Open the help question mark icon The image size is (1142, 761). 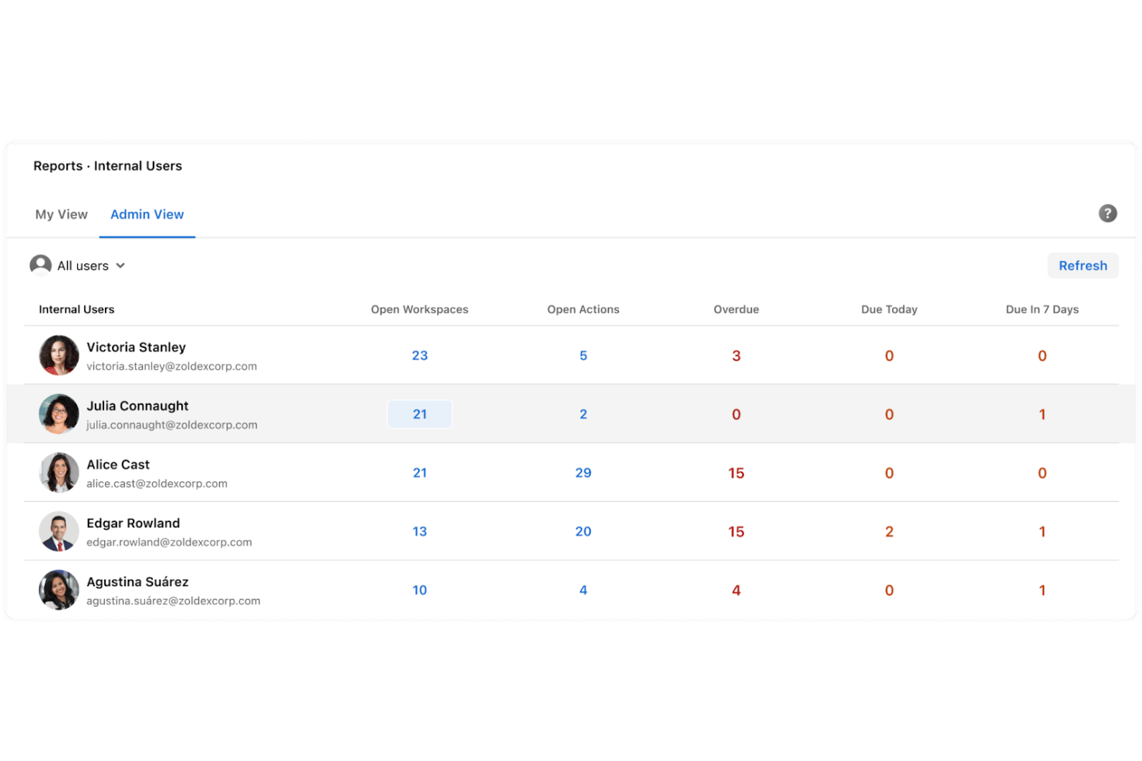tap(1107, 214)
